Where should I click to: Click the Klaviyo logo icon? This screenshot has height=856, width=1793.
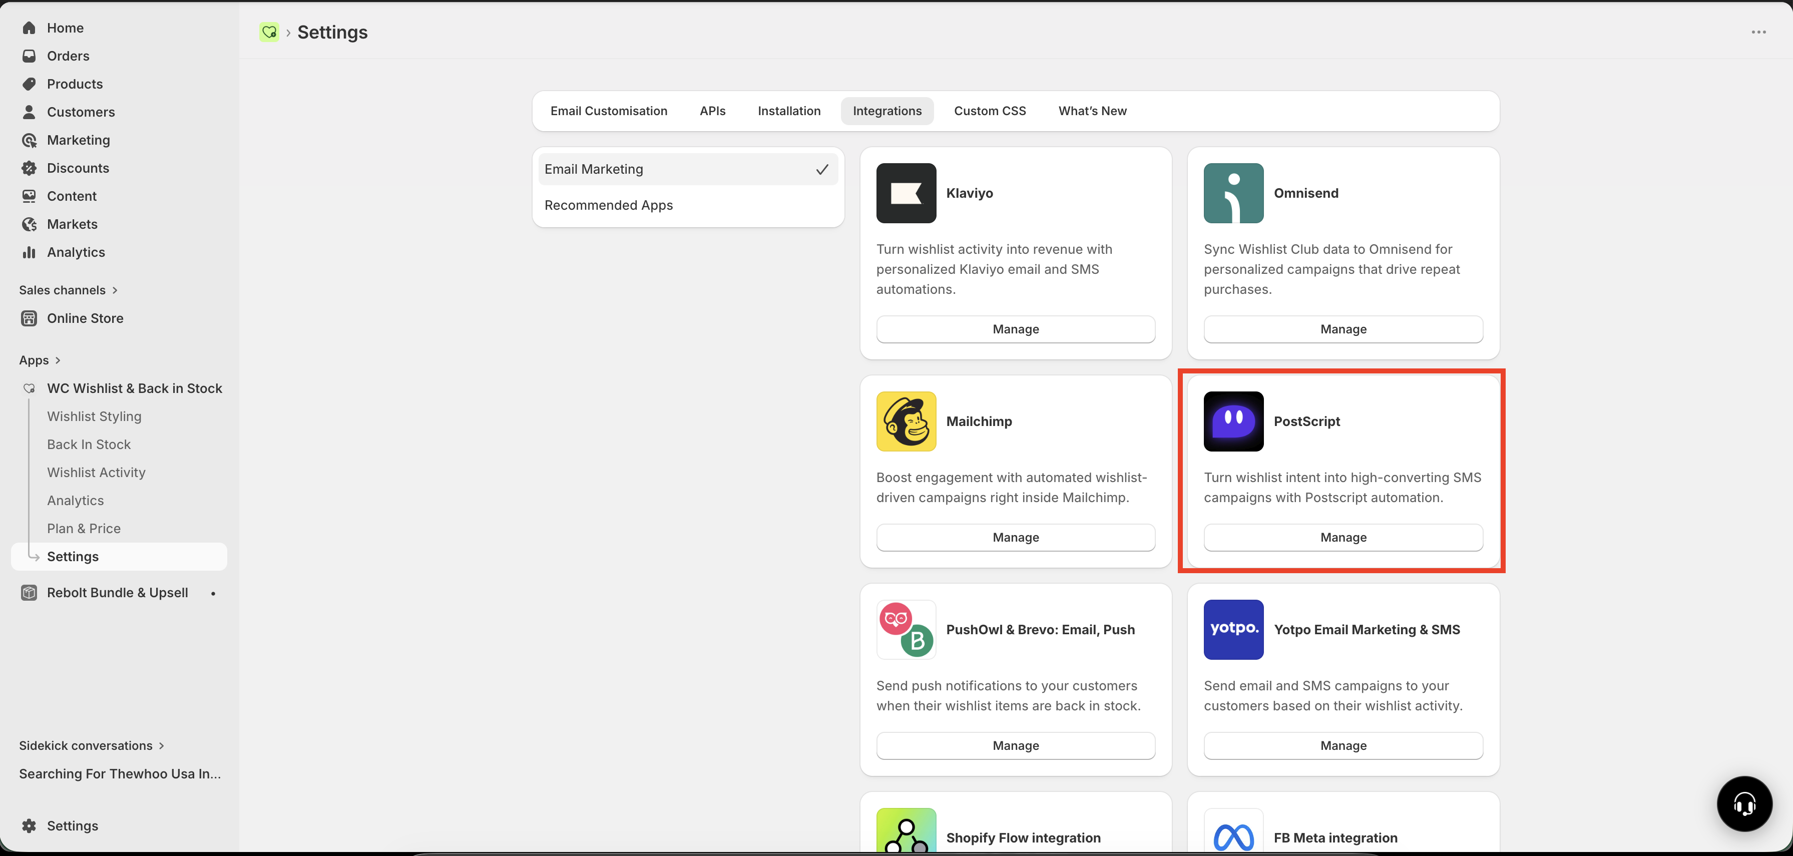point(906,193)
